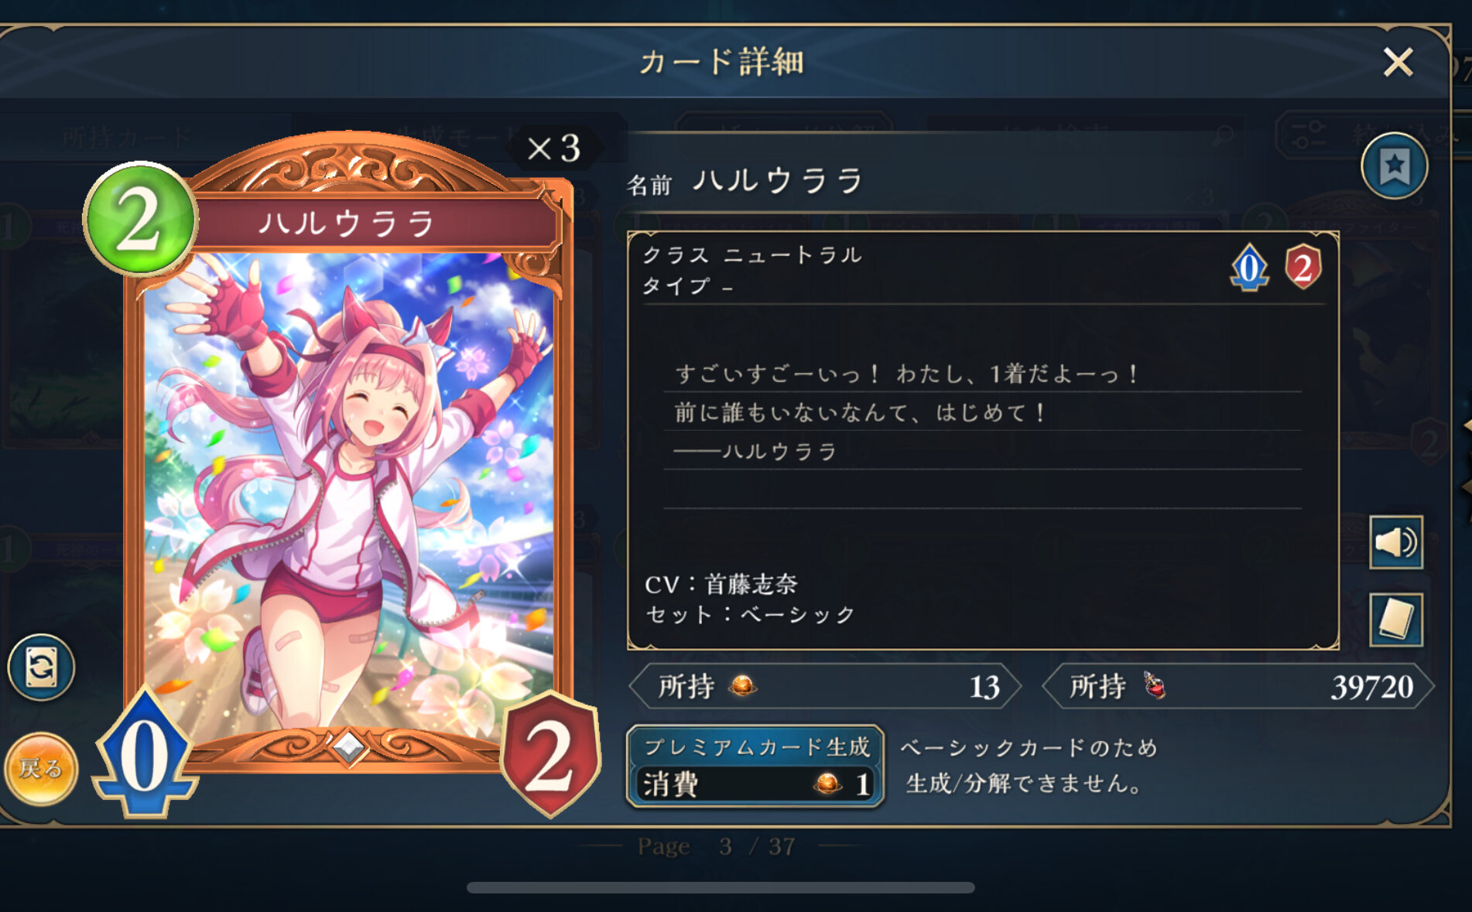Click the CV 首藤志奈 text line
1472x912 pixels.
(x=721, y=584)
